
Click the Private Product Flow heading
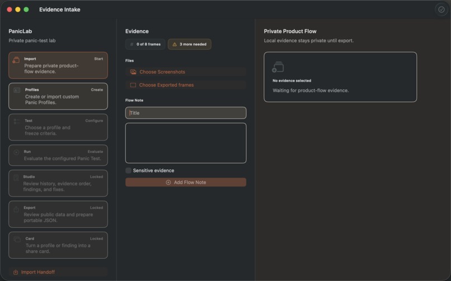pyautogui.click(x=290, y=31)
